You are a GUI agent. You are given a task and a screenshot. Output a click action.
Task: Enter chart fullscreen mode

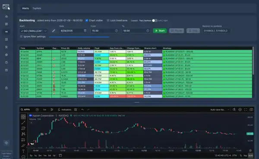(x=246, y=110)
